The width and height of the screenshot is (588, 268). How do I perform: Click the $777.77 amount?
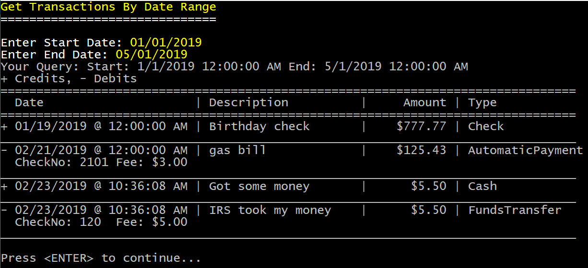click(422, 126)
